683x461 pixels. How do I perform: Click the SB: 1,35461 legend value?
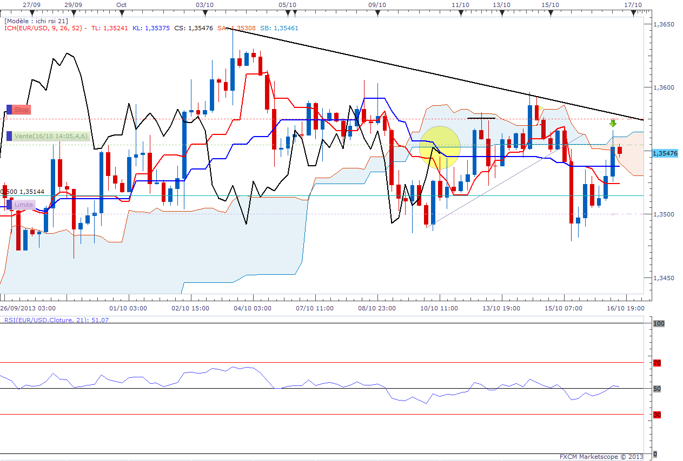click(279, 28)
